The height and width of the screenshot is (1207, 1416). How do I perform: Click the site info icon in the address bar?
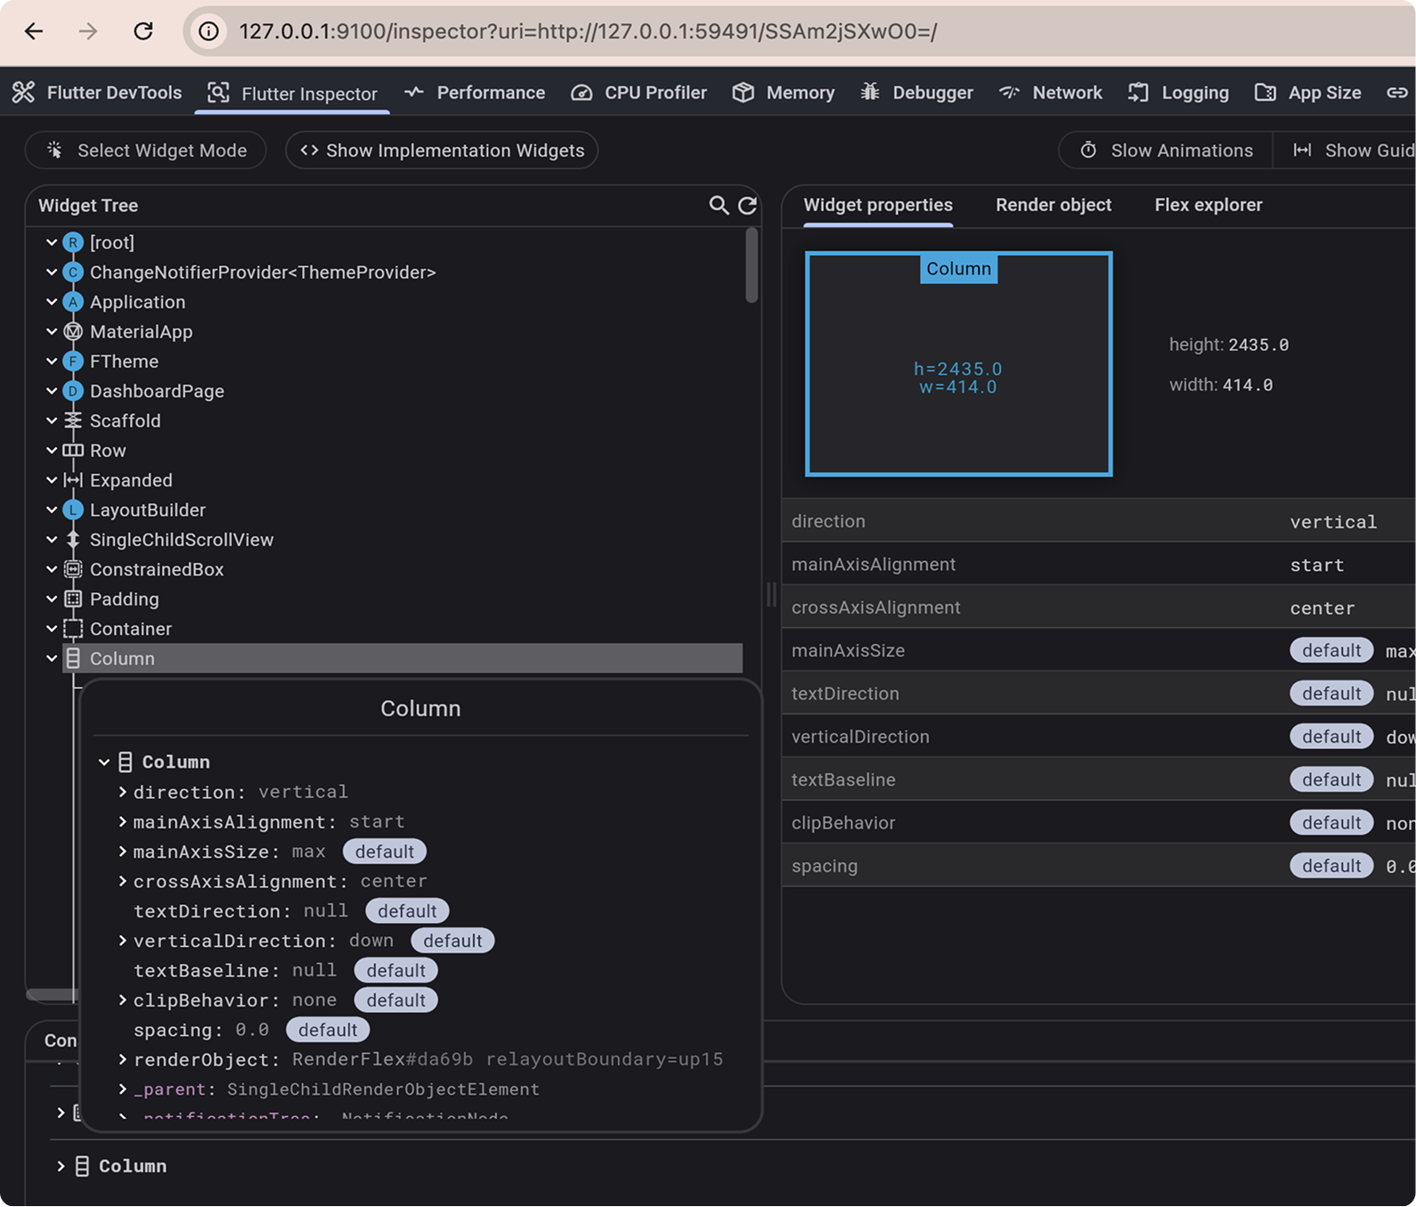[208, 31]
